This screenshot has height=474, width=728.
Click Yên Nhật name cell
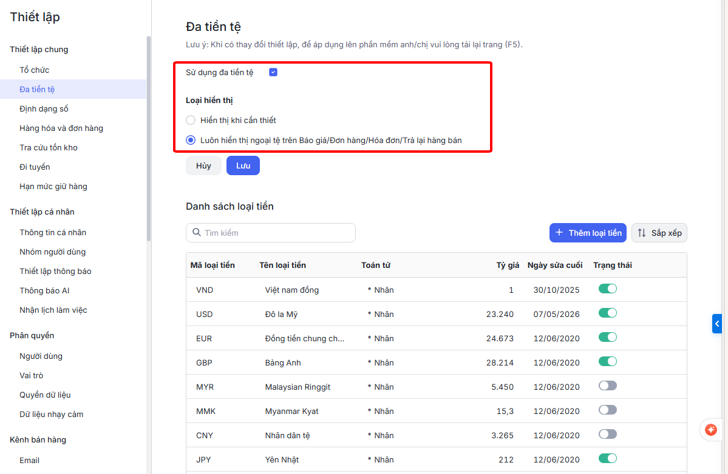[x=282, y=459]
